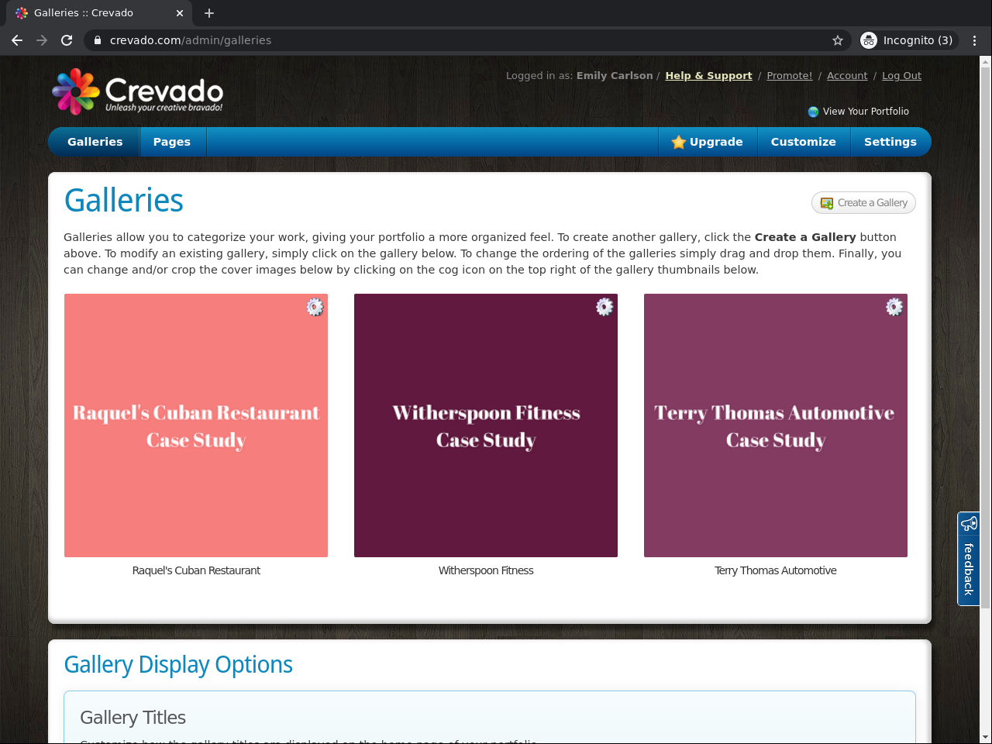Screen dimensions: 992x744
Task: Open the Upgrade menu item
Action: pos(708,142)
